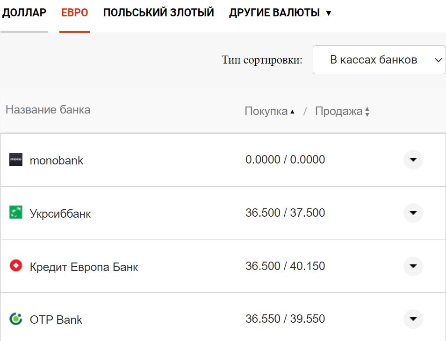Click the monobank logo icon
446x341 pixels.
point(16,159)
